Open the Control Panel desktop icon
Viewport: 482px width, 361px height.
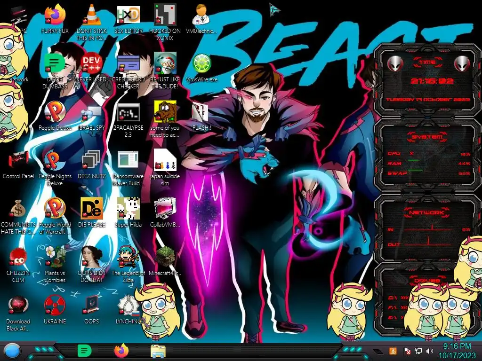pos(18,160)
